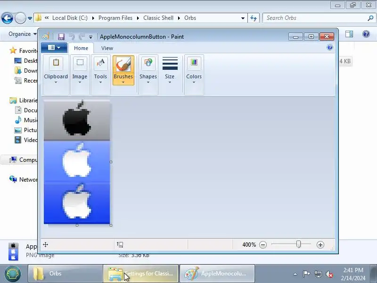The width and height of the screenshot is (377, 283).
Task: Select the Brushes tool
Action: pyautogui.click(x=123, y=70)
